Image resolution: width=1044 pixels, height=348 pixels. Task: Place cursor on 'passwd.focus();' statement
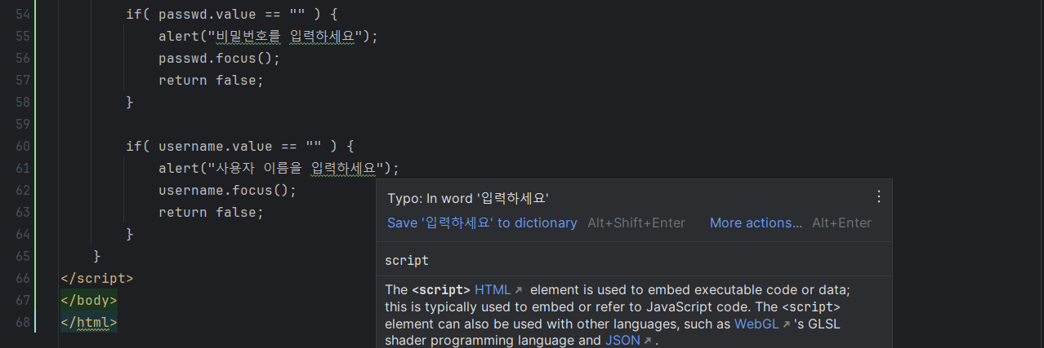tap(219, 58)
